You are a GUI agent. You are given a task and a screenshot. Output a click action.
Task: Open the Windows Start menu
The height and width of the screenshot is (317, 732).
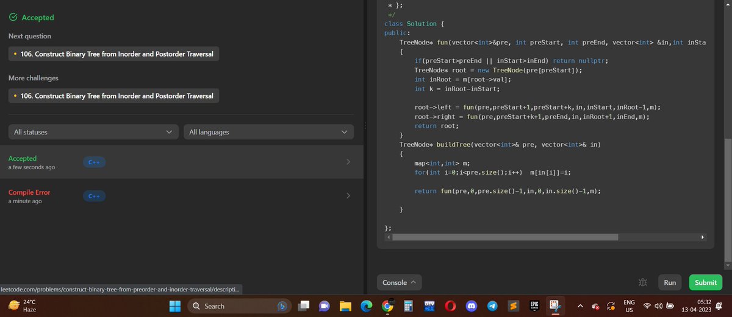[x=175, y=306]
